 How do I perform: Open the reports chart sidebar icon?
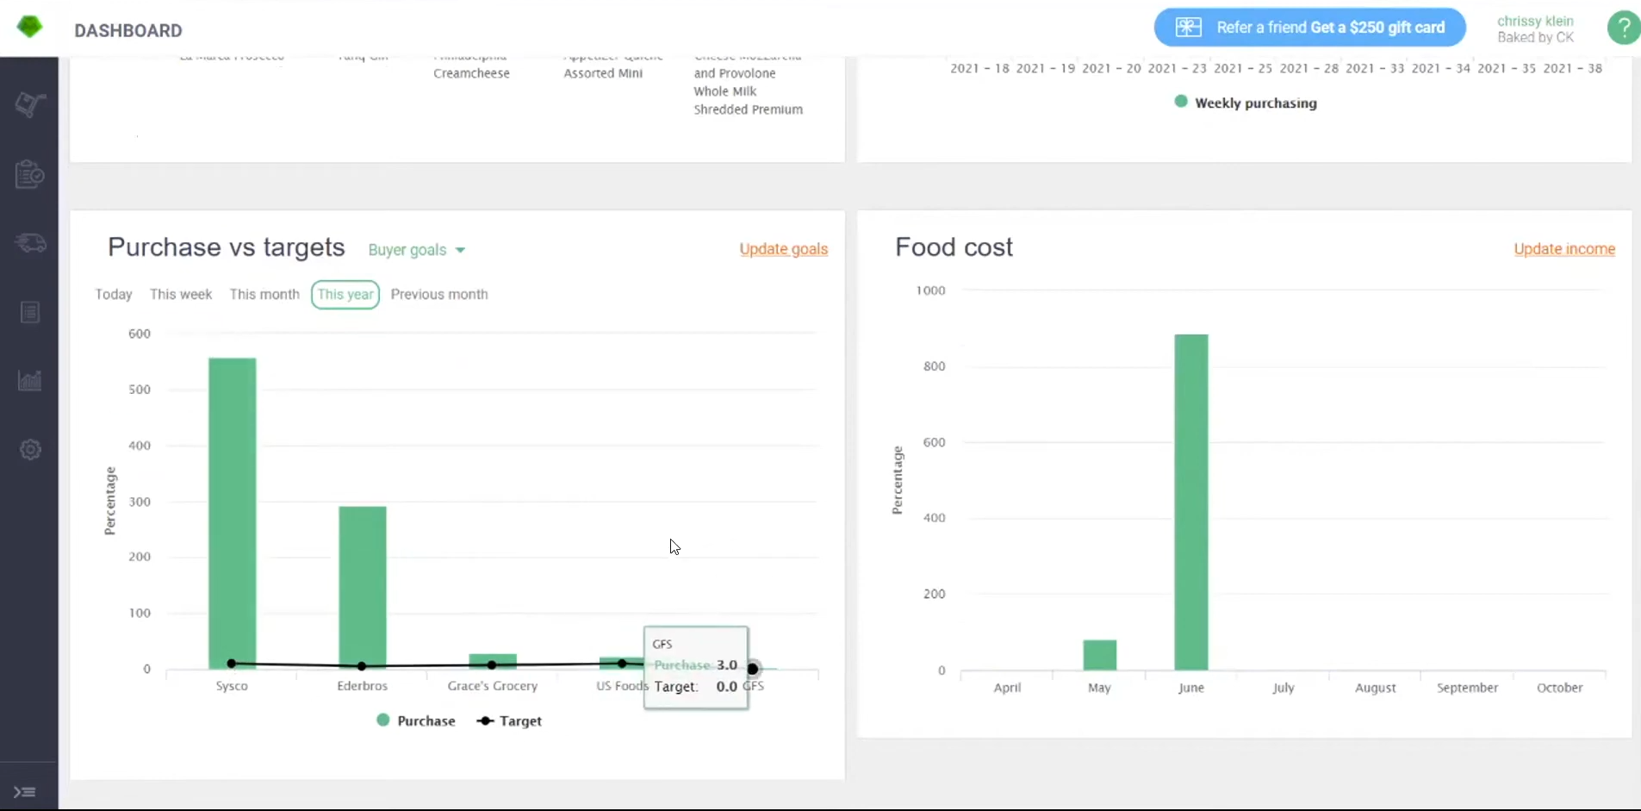click(x=30, y=380)
